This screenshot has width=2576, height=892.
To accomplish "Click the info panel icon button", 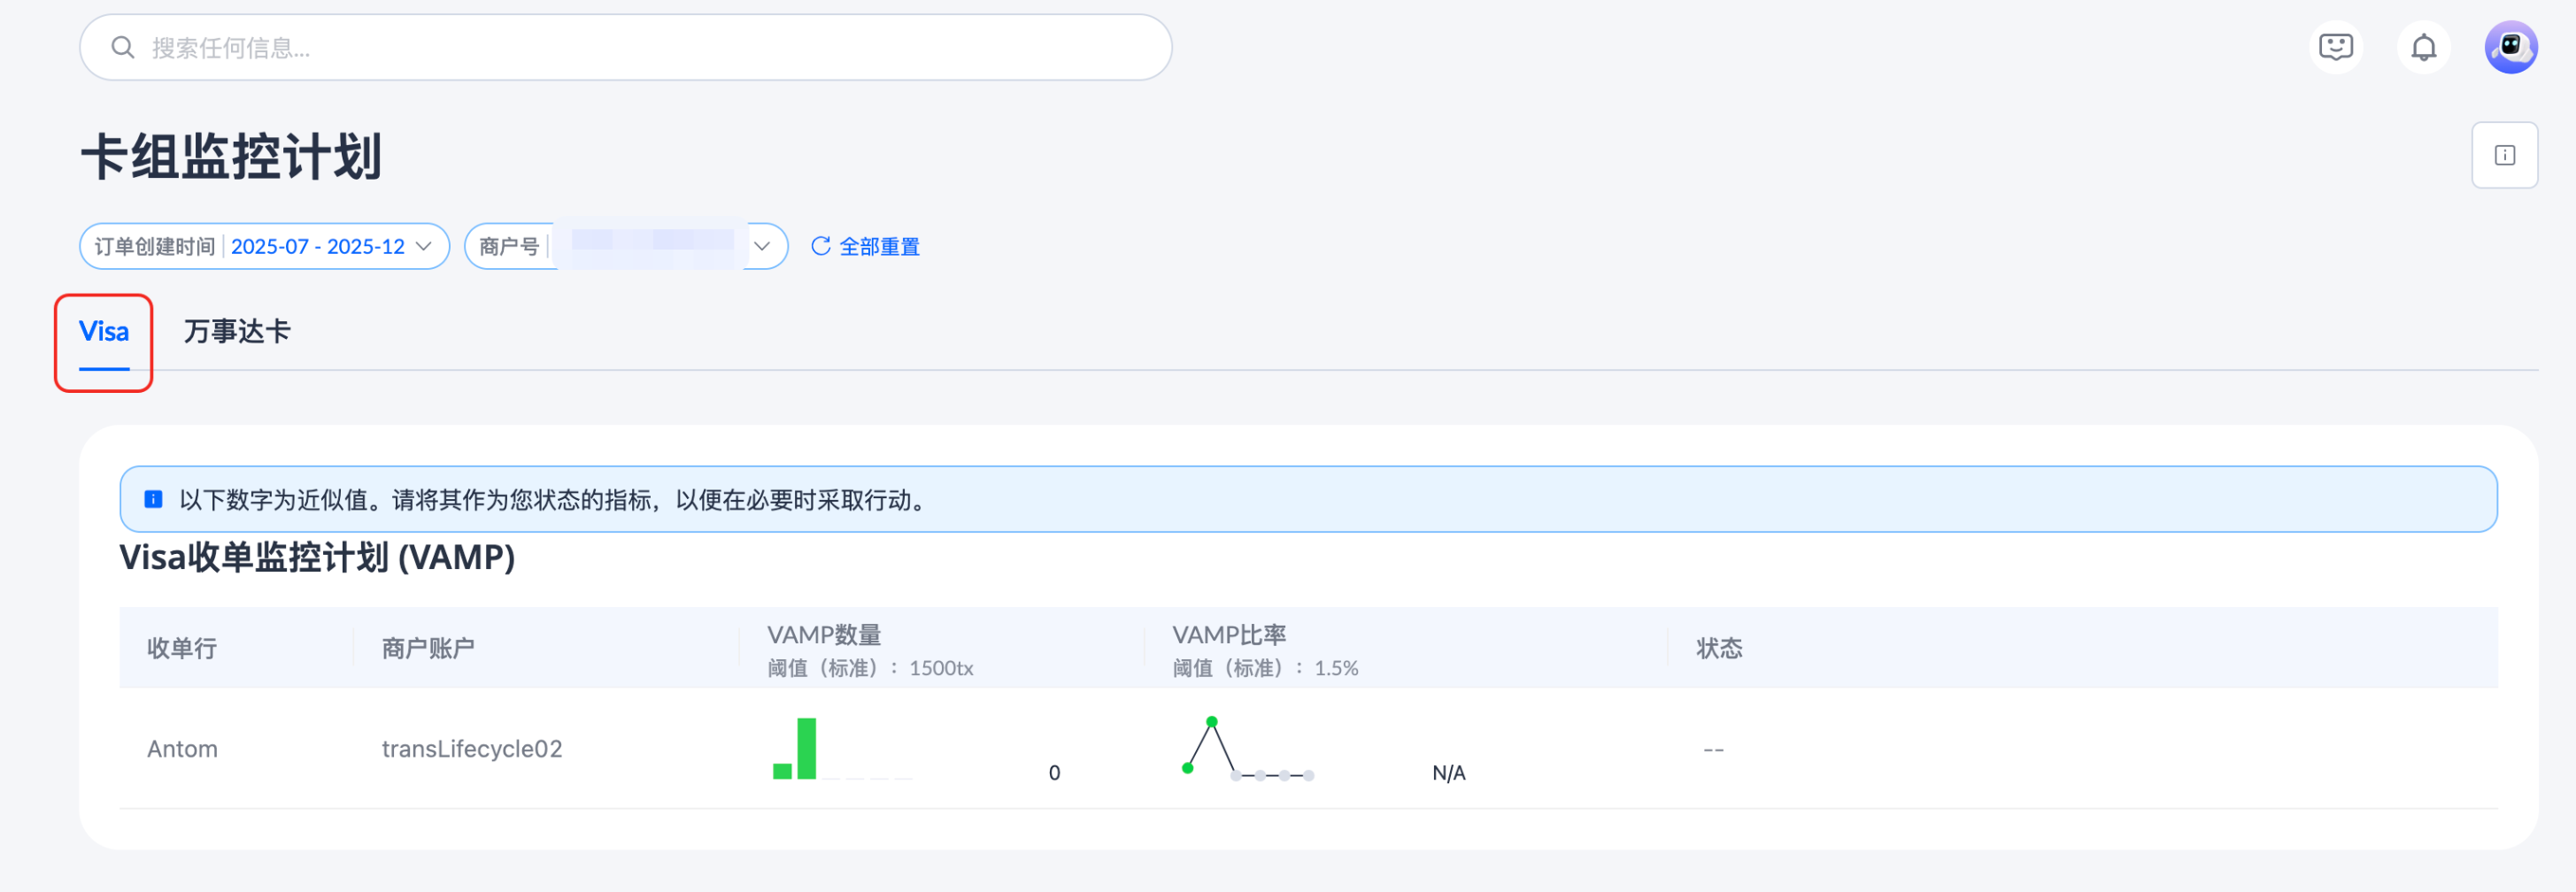I will tap(2504, 155).
